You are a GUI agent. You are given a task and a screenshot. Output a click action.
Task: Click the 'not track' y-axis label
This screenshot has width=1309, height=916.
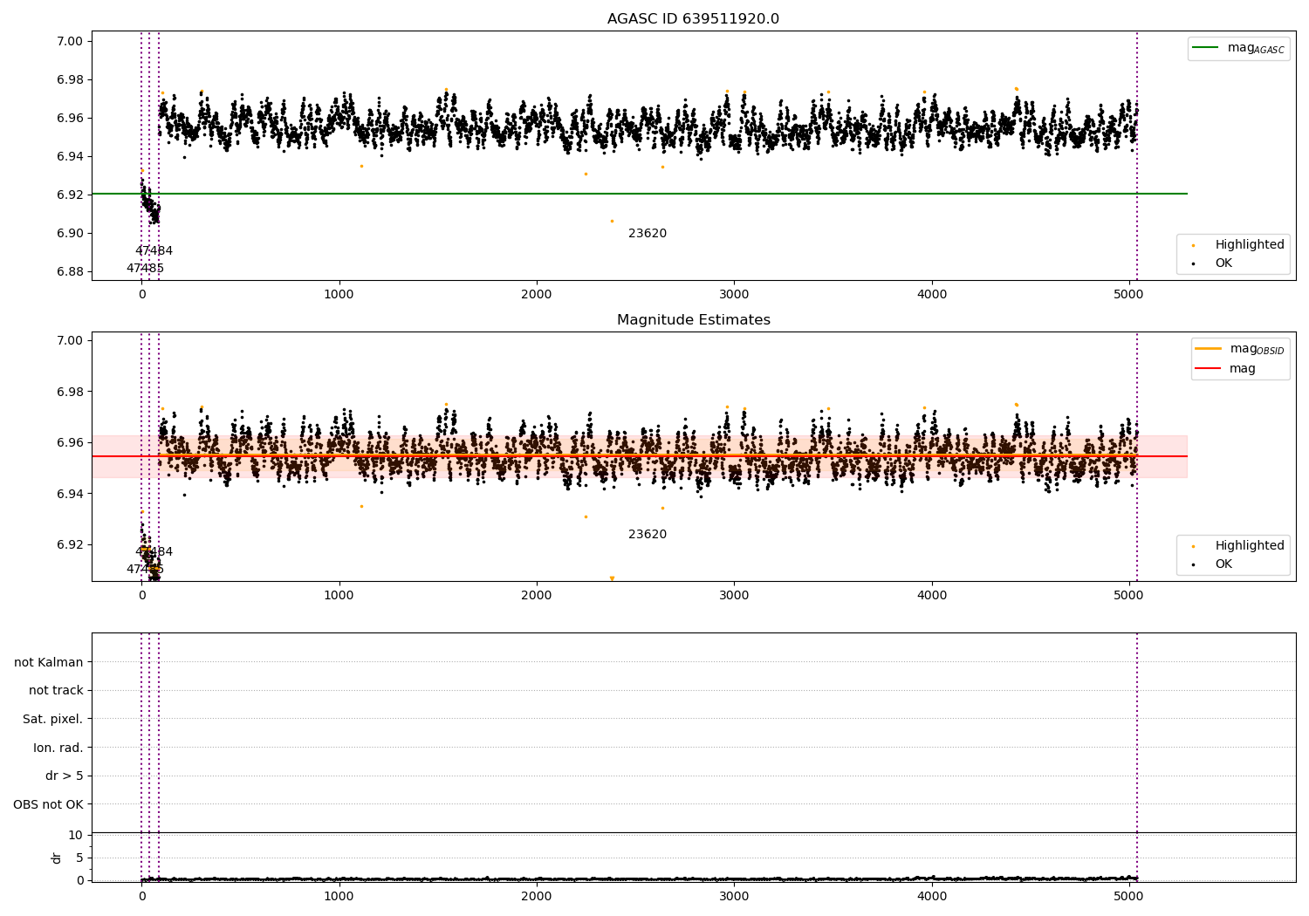pos(56,690)
